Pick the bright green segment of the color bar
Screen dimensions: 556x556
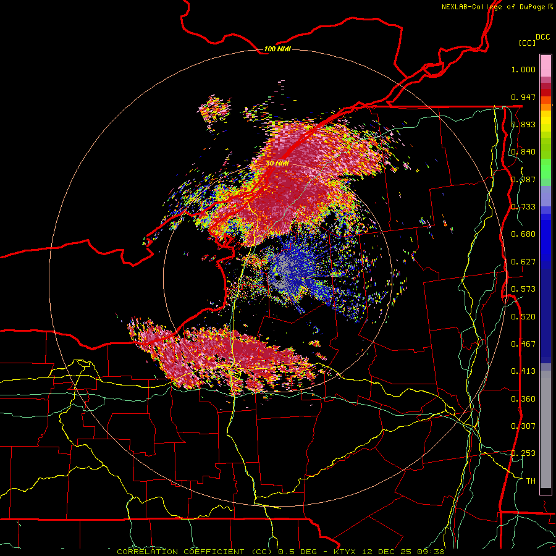pos(545,168)
